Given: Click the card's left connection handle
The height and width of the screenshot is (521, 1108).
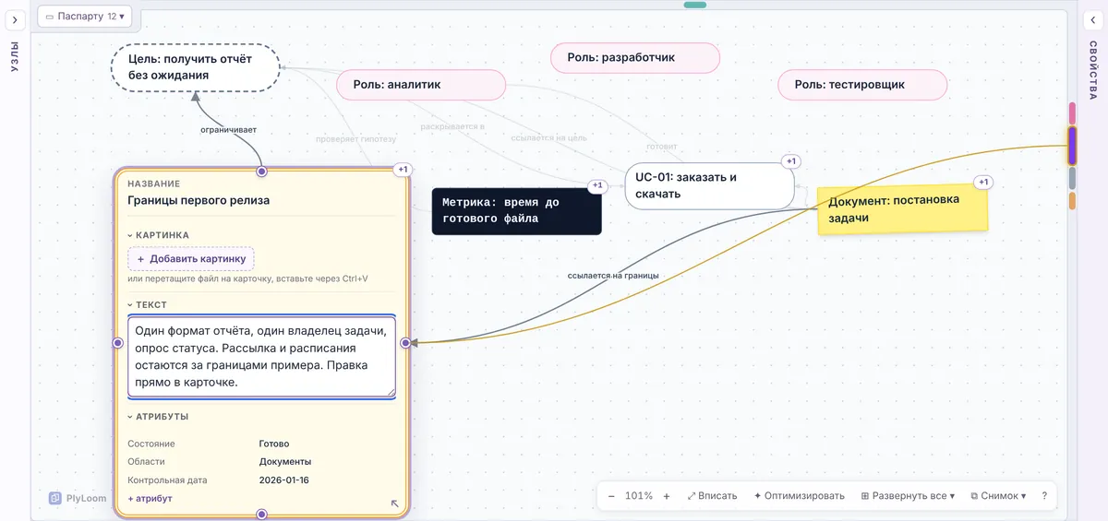Looking at the screenshot, I should (x=117, y=343).
